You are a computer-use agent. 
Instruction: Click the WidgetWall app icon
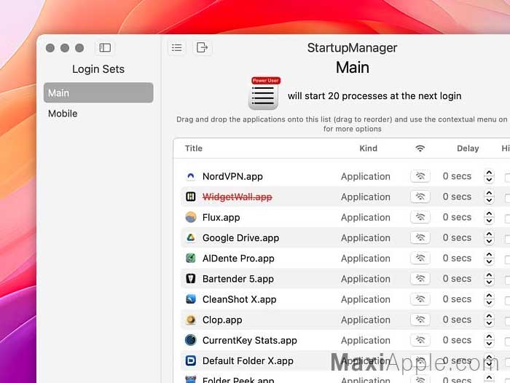(191, 197)
